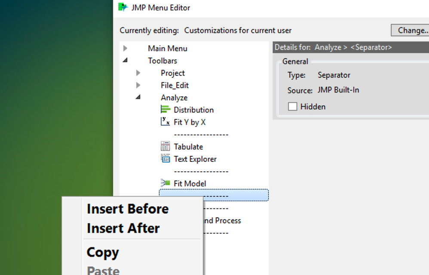Click the Fit Model icon
The height and width of the screenshot is (275, 429).
pyautogui.click(x=165, y=183)
